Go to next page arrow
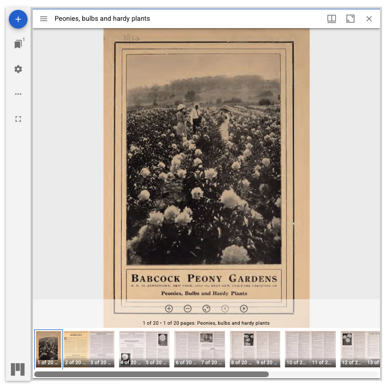Screen dimensions: 392x386 pos(244,309)
